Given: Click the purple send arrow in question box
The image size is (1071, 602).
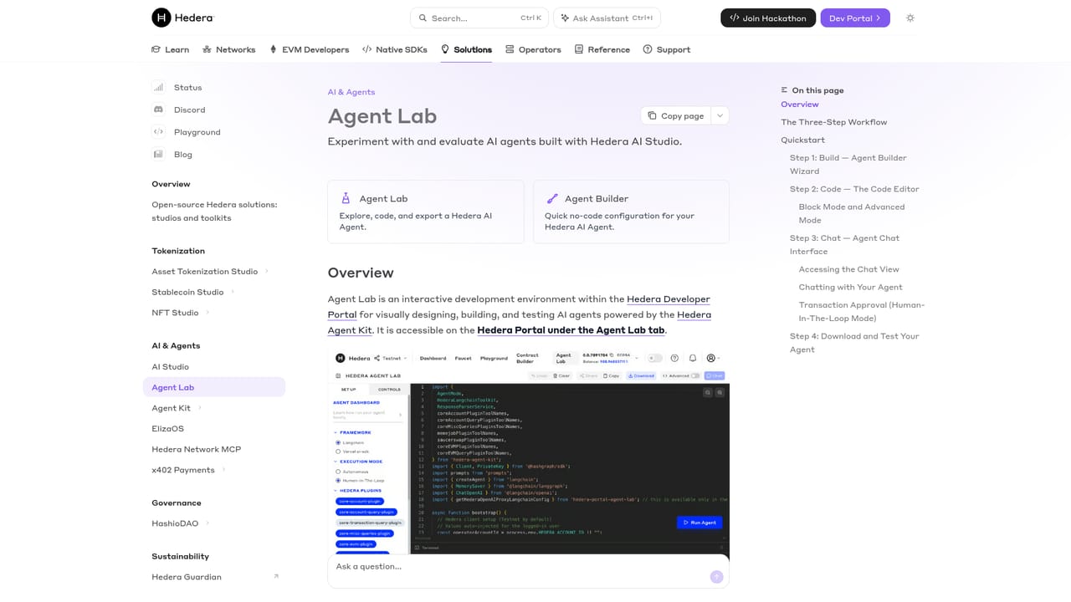Looking at the screenshot, I should [x=716, y=577].
